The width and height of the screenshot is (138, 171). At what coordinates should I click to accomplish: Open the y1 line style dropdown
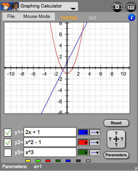95,133
